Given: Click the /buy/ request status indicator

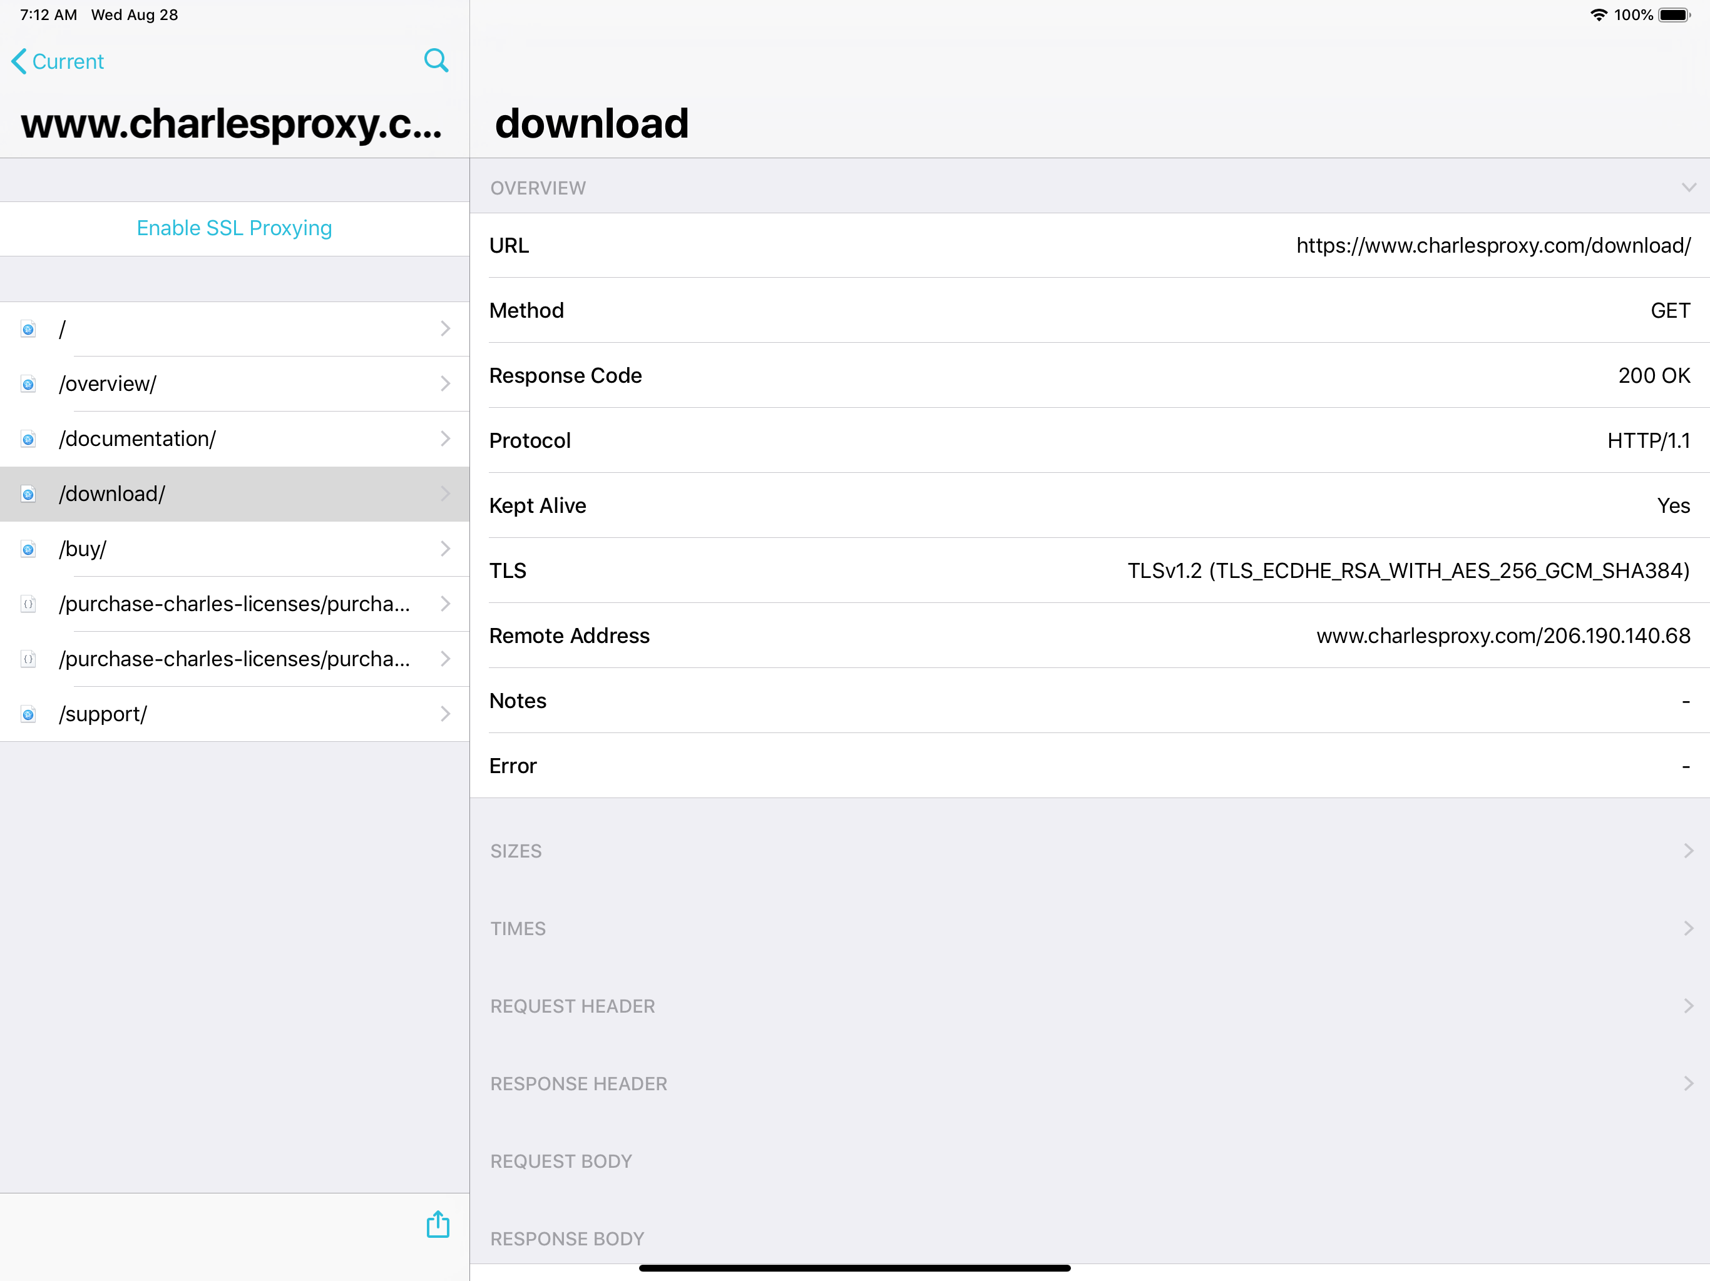Looking at the screenshot, I should (29, 549).
